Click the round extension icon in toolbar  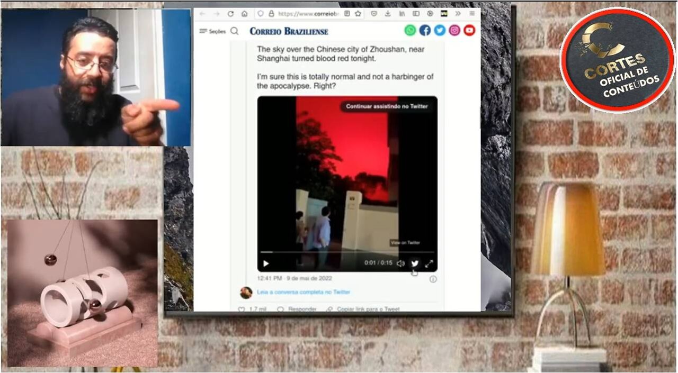click(x=430, y=14)
